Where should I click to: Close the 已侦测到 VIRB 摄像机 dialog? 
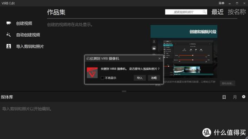point(159,58)
